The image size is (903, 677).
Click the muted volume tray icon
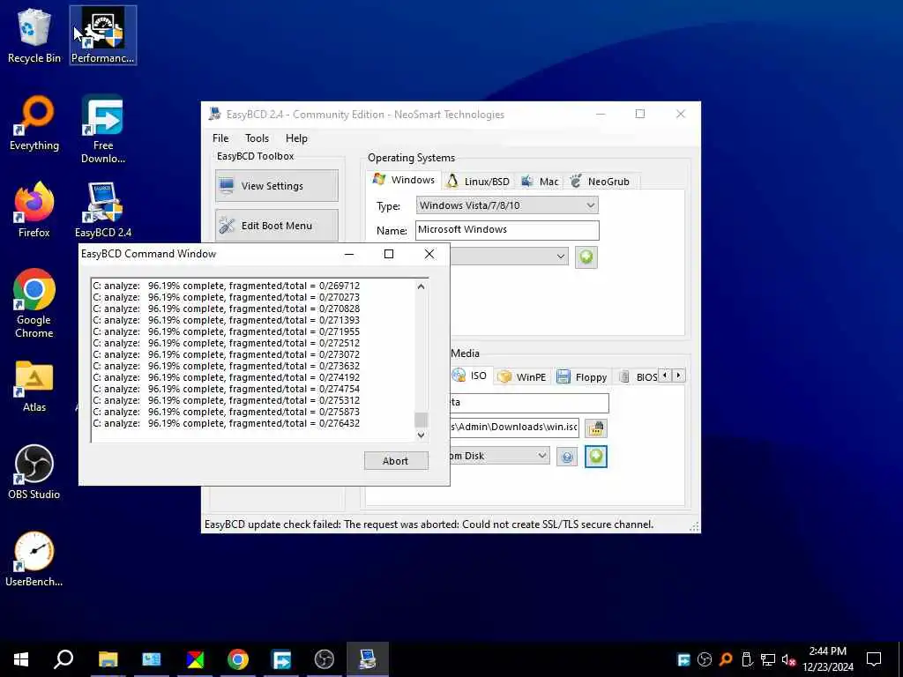click(789, 660)
